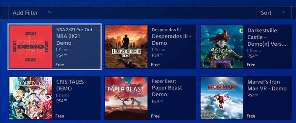Select the Paper Beast Demo title text
The width and height of the screenshot is (296, 123).
tap(167, 91)
